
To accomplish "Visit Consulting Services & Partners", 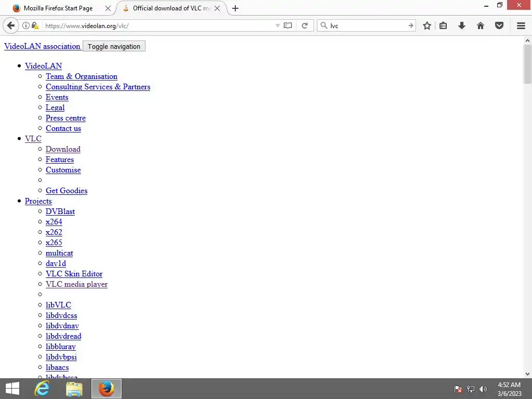I will (x=98, y=87).
